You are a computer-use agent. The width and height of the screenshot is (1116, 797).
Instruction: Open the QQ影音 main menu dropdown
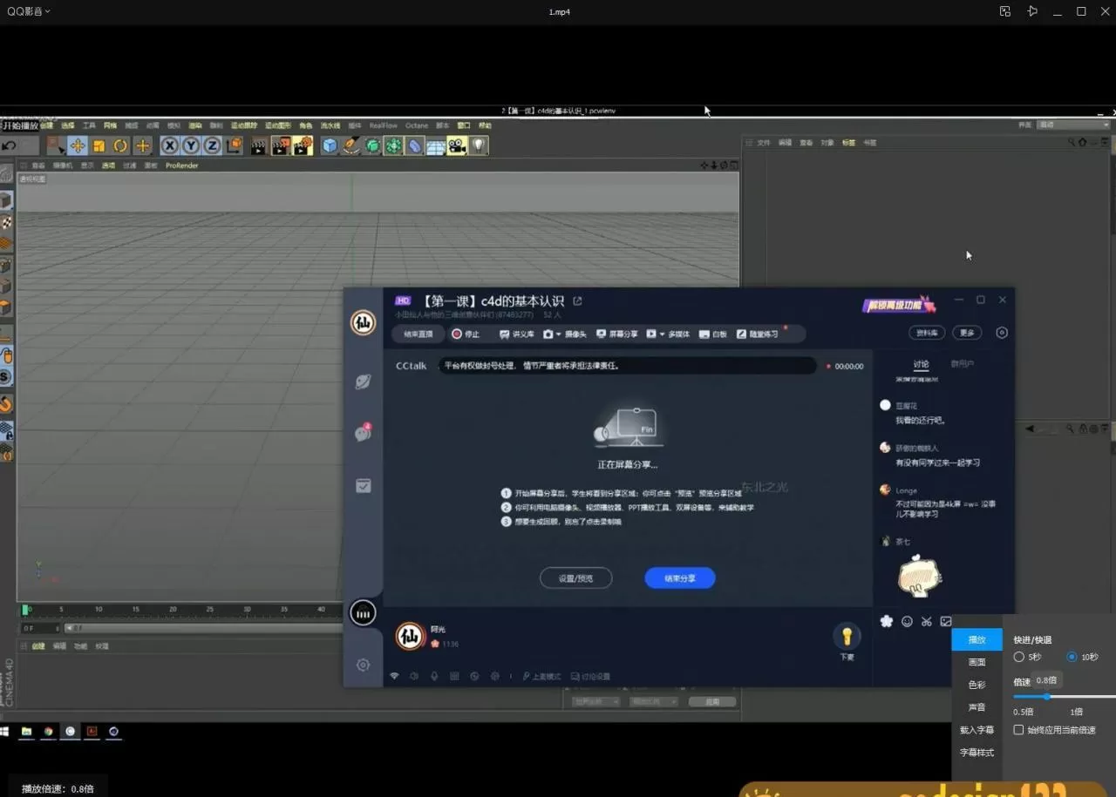click(x=29, y=11)
